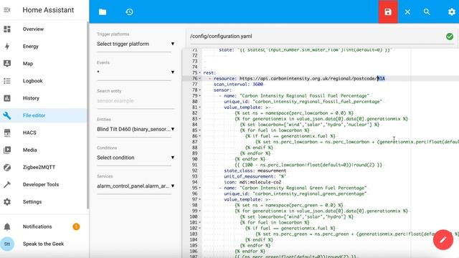
Task: Click line 92 state_class: measurement
Action: [x=255, y=171]
